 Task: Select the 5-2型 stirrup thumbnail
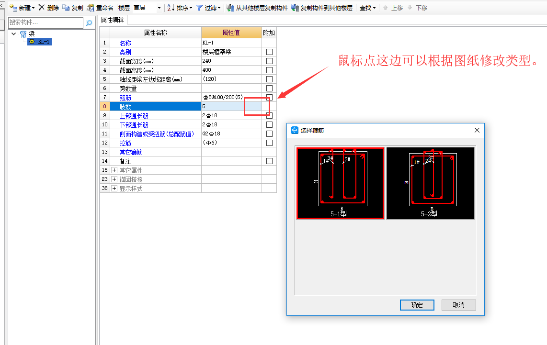(431, 183)
